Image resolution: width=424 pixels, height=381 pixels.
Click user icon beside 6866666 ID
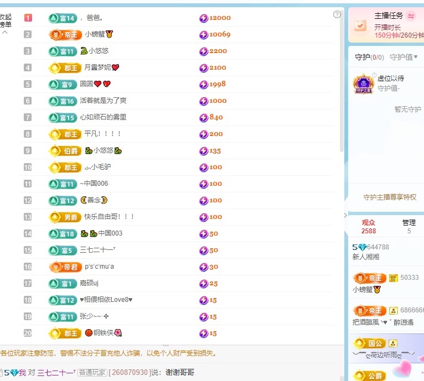pos(393,311)
